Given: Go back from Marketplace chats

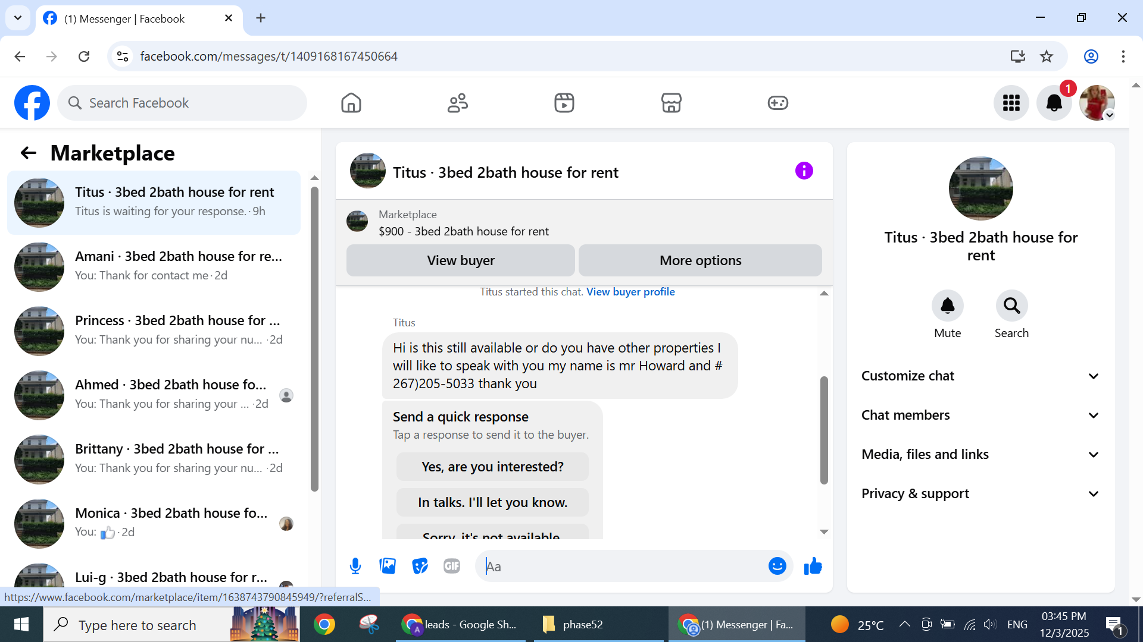Looking at the screenshot, I should [x=29, y=153].
